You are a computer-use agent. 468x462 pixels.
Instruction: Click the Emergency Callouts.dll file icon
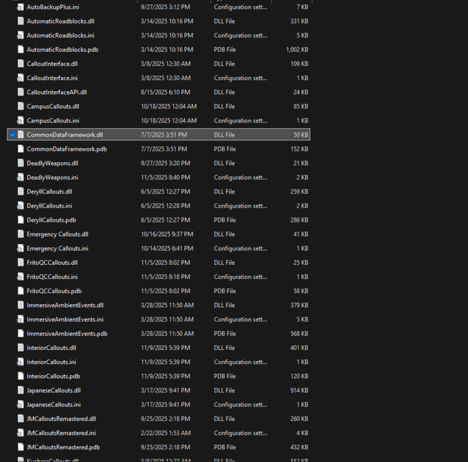click(x=20, y=235)
